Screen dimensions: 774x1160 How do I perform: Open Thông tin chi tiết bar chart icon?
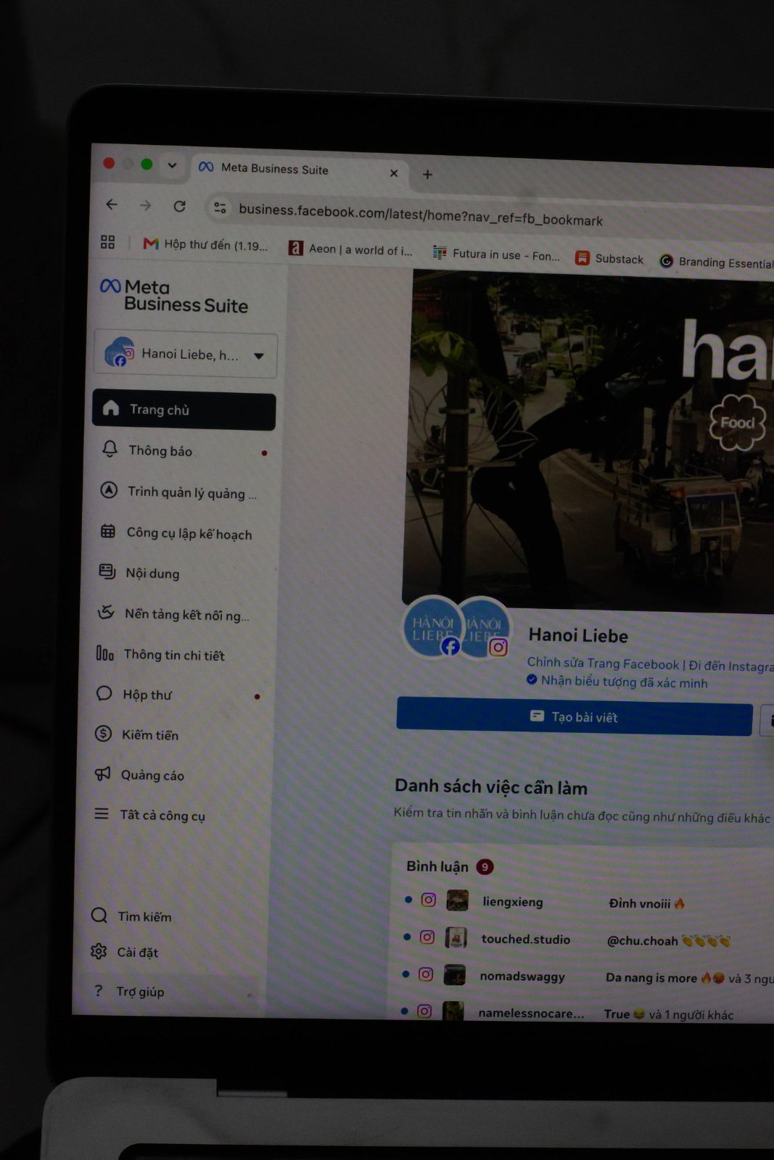click(x=105, y=653)
